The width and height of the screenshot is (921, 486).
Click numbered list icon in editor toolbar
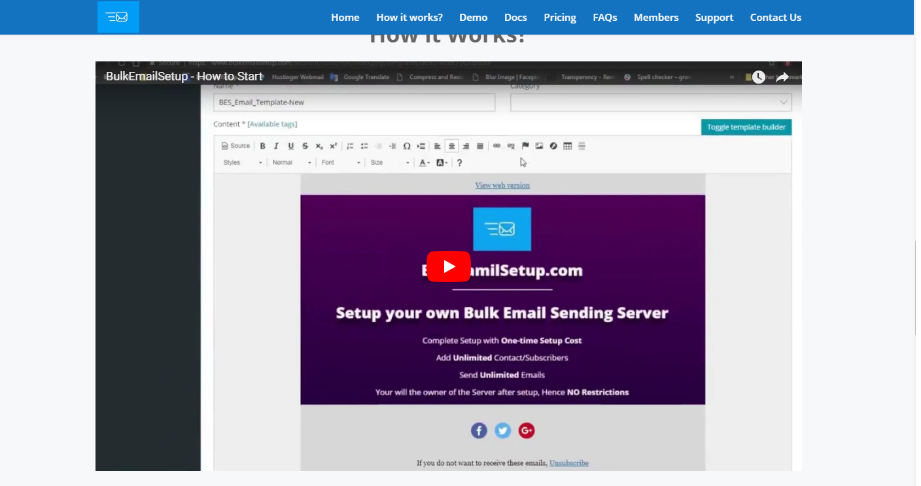click(350, 146)
